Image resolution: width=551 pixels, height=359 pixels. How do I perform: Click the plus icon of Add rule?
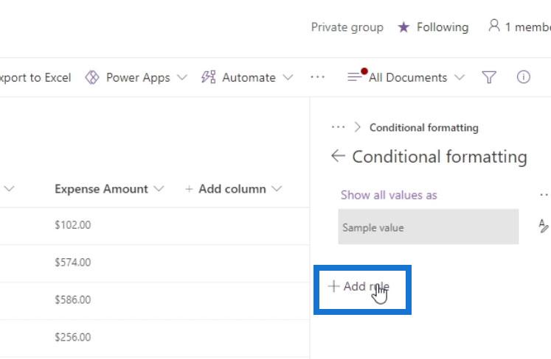point(333,286)
